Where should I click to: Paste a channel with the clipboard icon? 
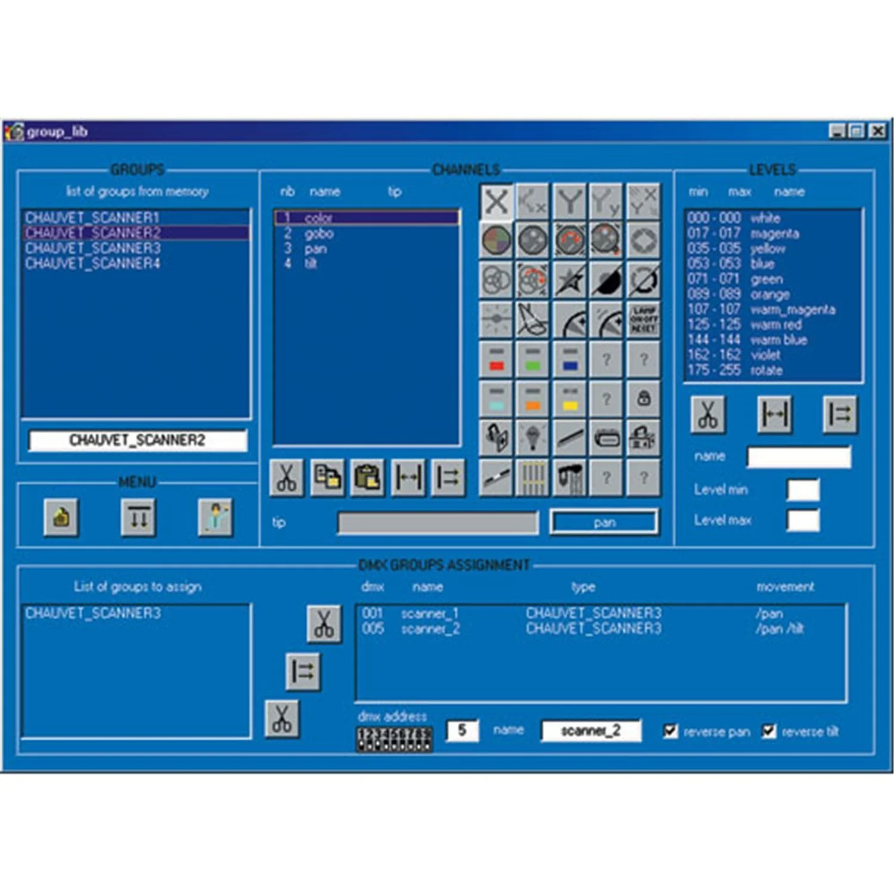[x=367, y=477]
